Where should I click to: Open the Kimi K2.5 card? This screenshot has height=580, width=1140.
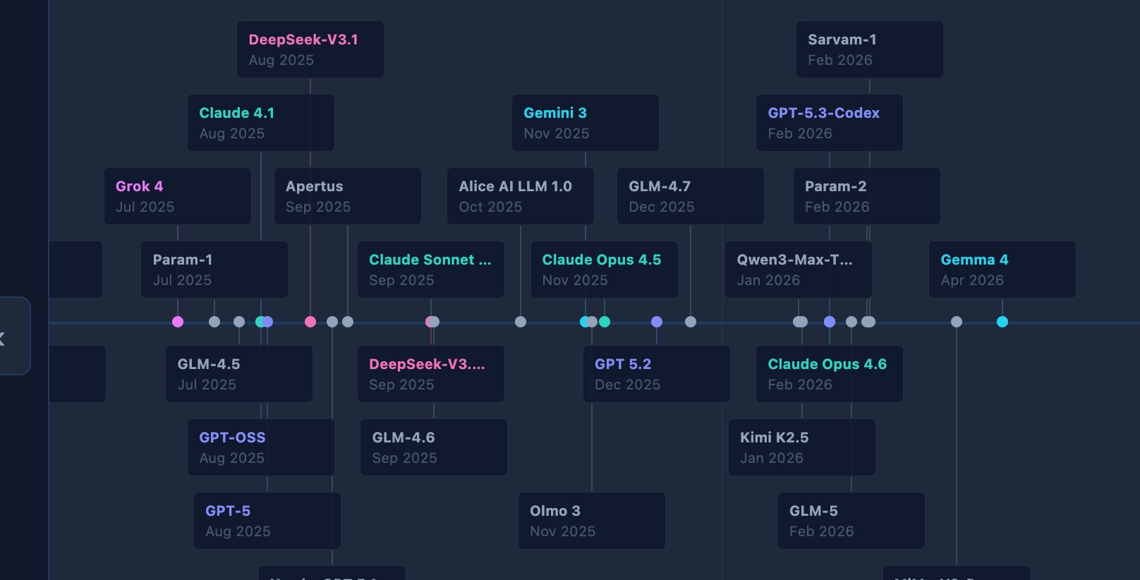point(801,447)
